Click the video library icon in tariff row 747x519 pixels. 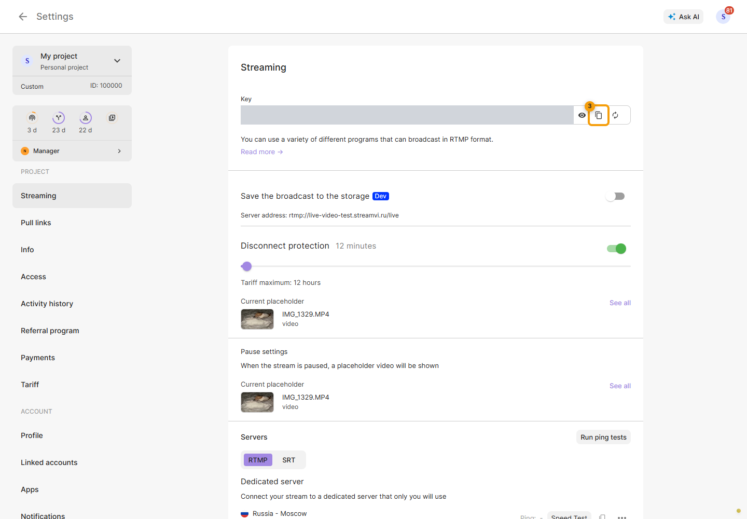(x=112, y=118)
